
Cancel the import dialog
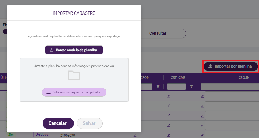coord(58,123)
